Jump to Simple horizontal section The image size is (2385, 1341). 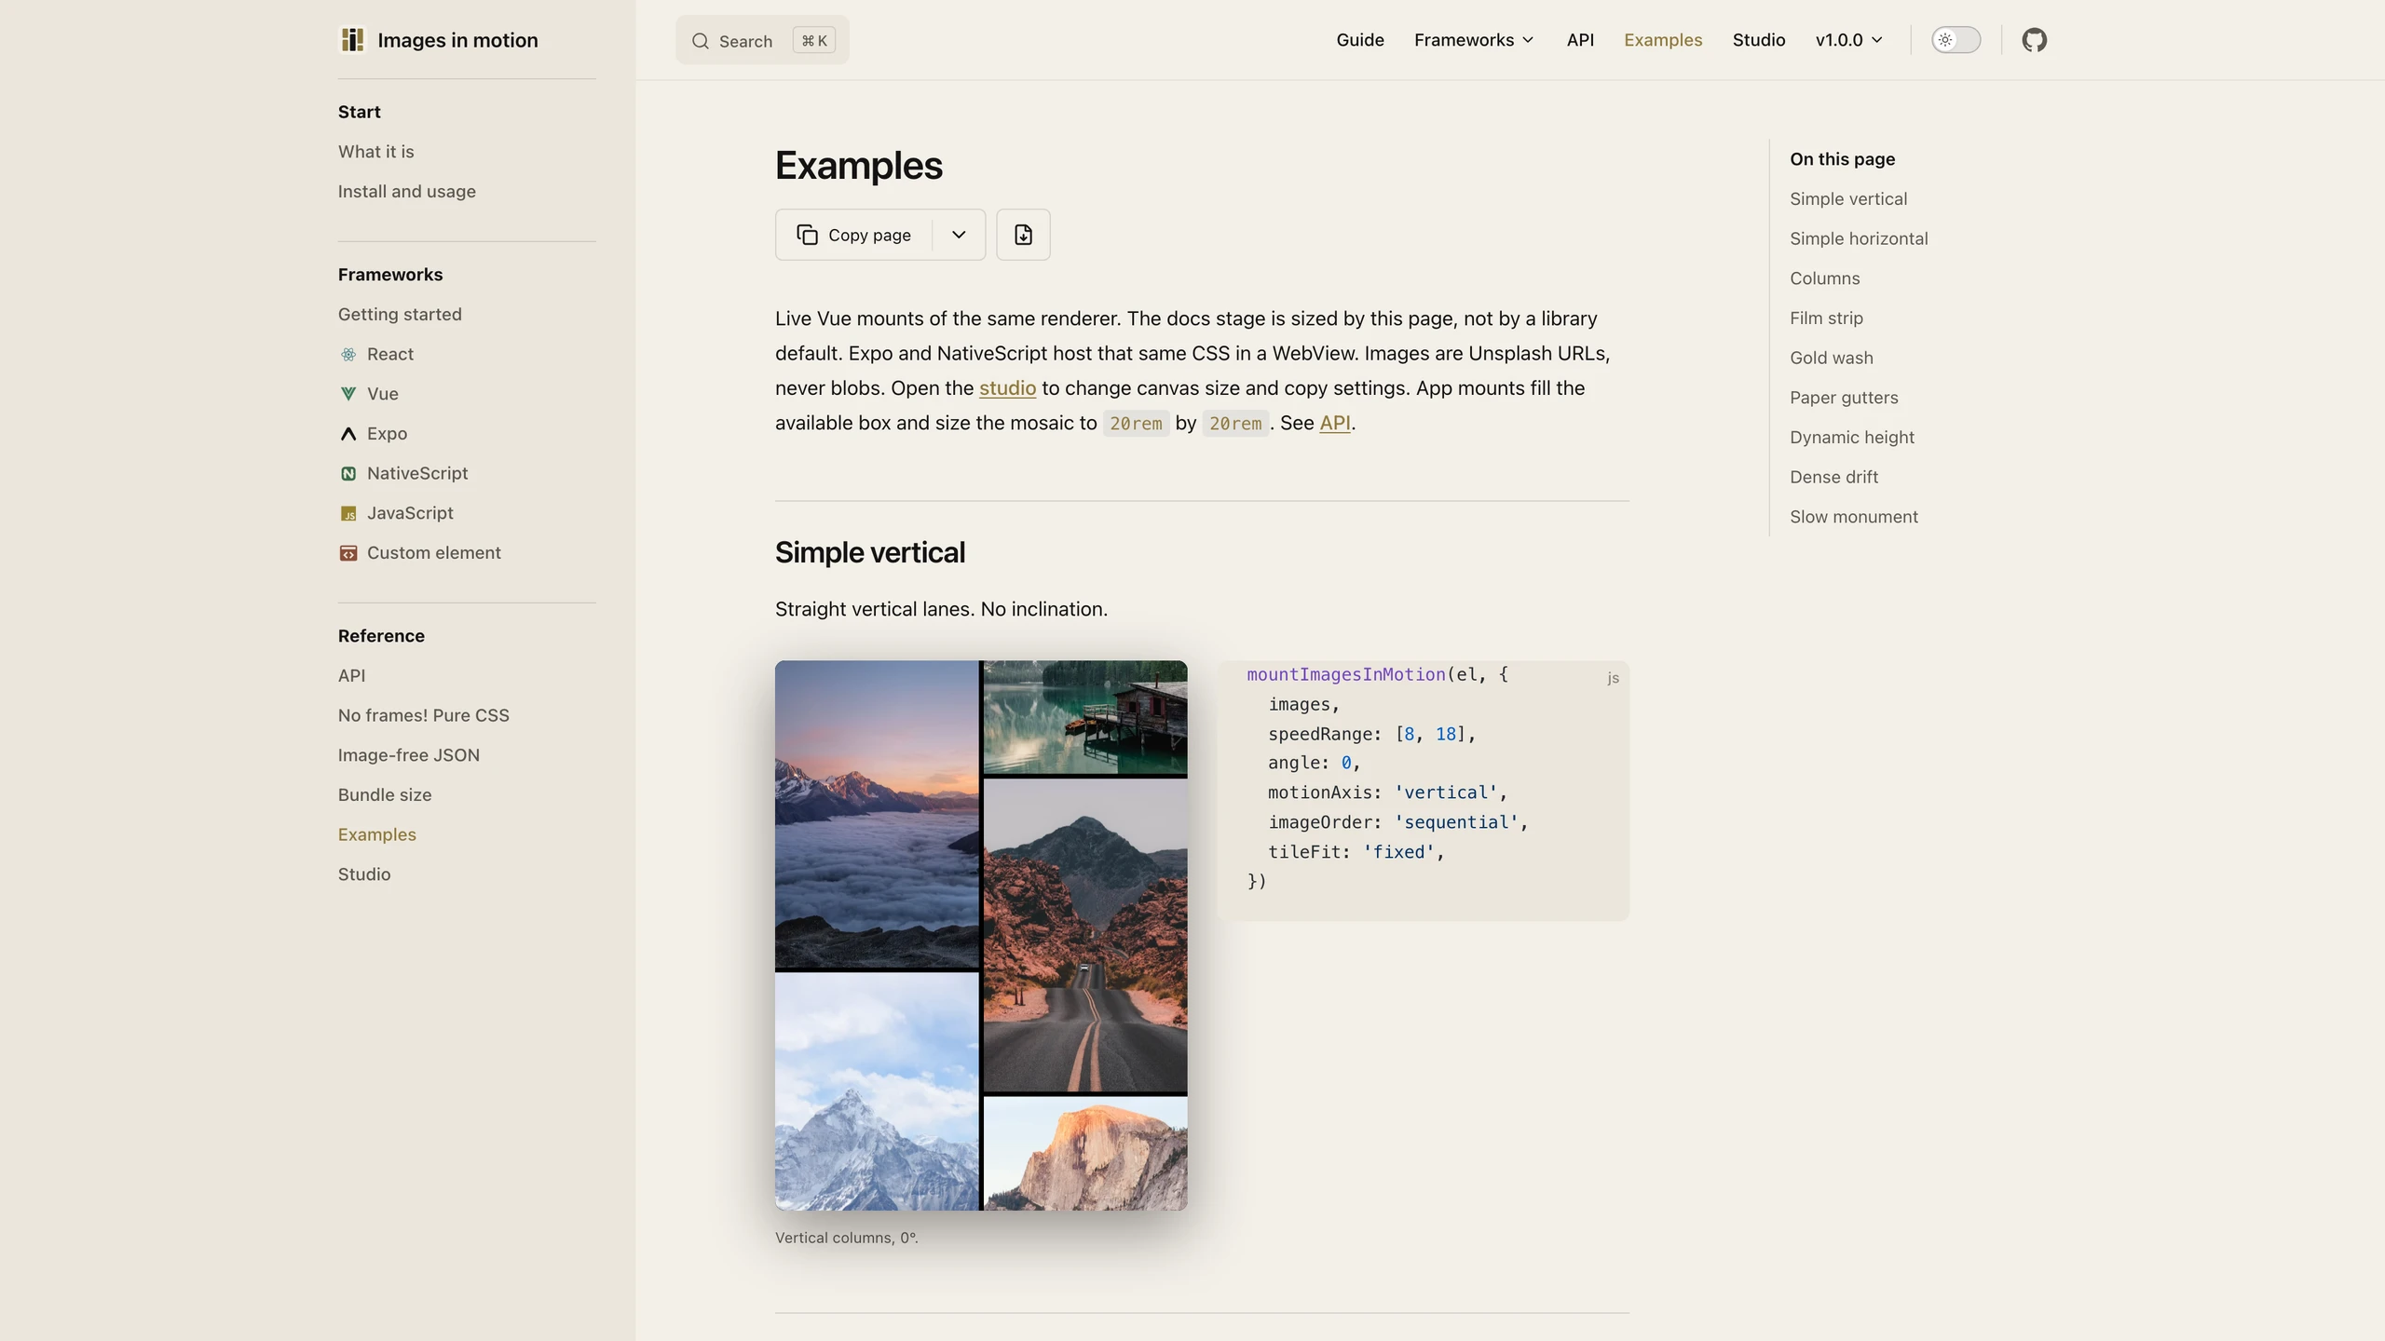pos(1859,239)
